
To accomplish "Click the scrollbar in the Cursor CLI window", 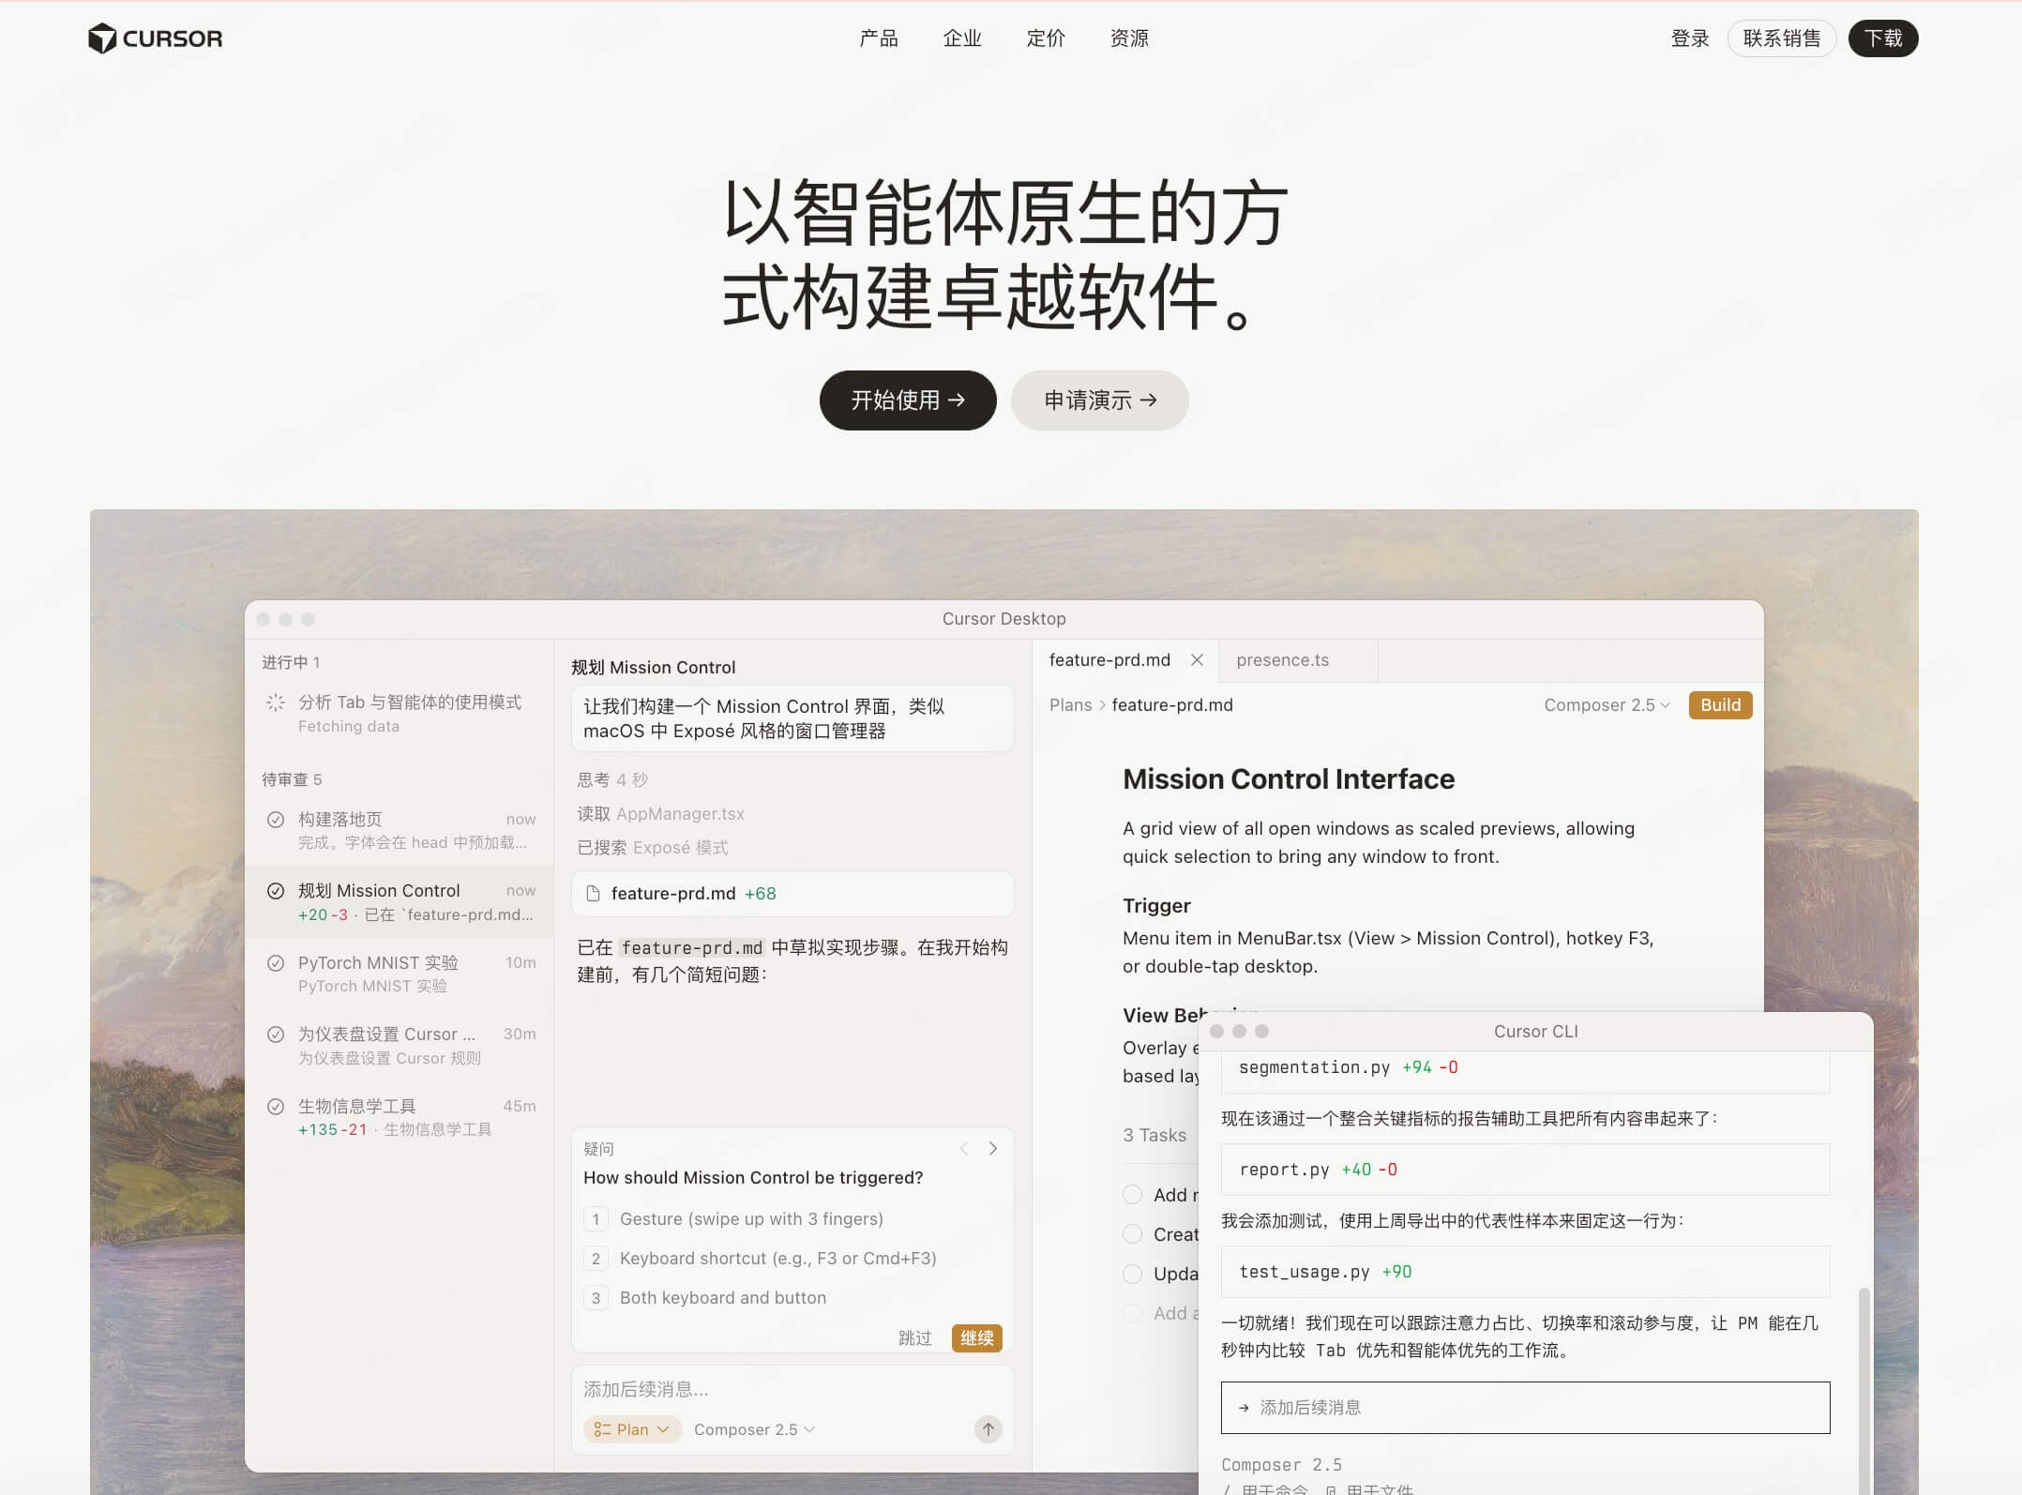I will click(1864, 1392).
